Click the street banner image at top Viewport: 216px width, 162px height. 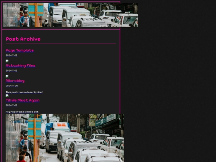click(x=70, y=15)
